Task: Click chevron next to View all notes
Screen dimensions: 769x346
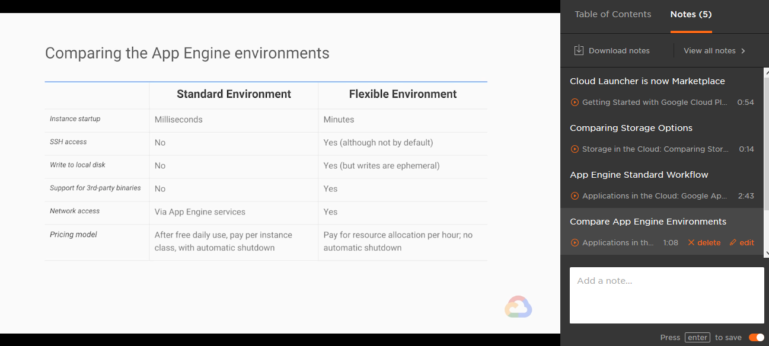Action: tap(743, 51)
